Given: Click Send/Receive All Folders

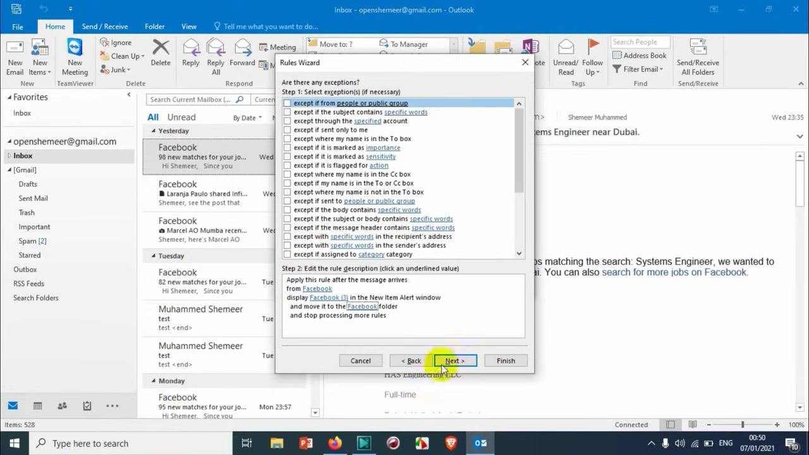Looking at the screenshot, I should [698, 58].
